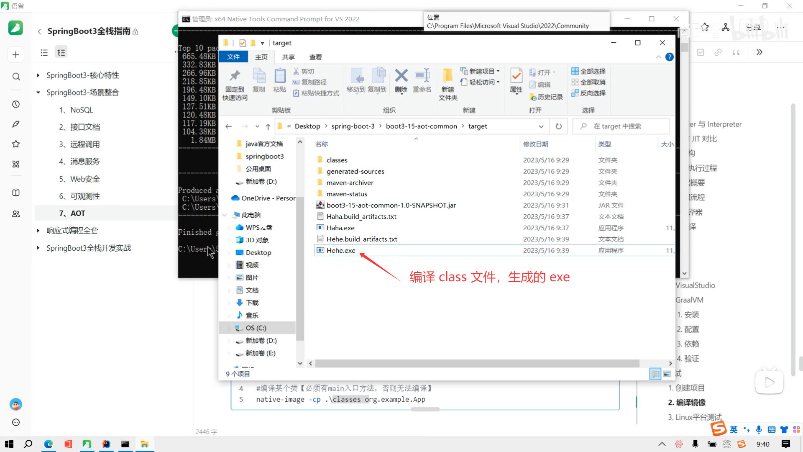Viewport: 803px width, 452px height.
Task: Click the Up directory arrow
Action: [x=268, y=126]
